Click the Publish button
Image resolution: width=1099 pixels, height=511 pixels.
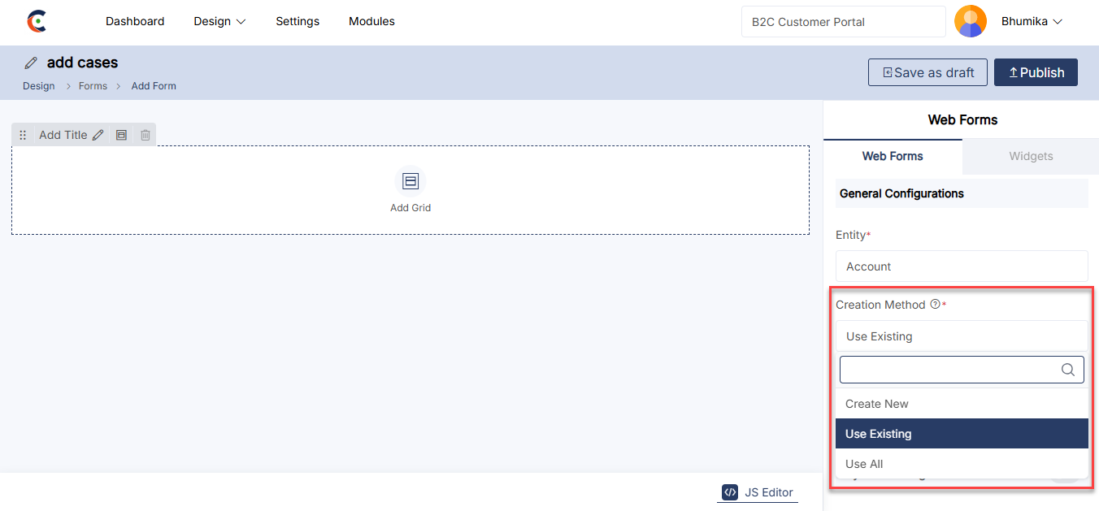tap(1036, 72)
